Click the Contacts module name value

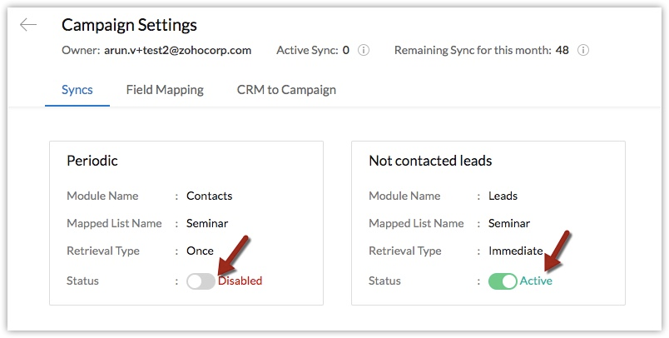pos(209,196)
